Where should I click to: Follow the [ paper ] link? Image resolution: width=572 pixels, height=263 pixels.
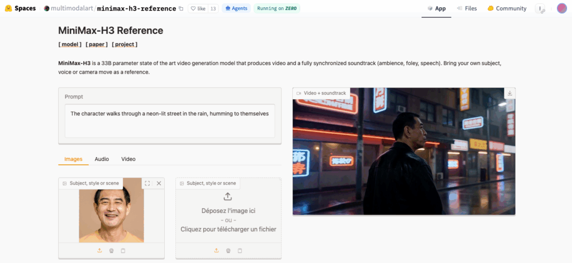[96, 45]
